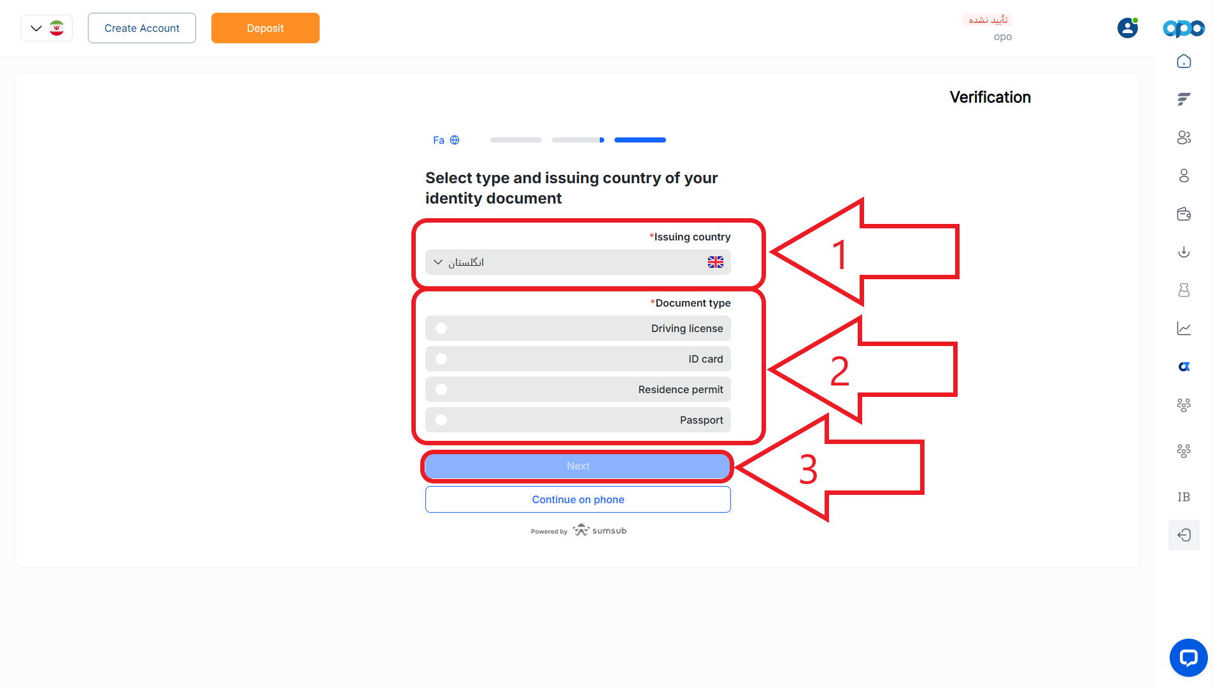Open the Fa language selector
The width and height of the screenshot is (1213, 687).
[446, 140]
